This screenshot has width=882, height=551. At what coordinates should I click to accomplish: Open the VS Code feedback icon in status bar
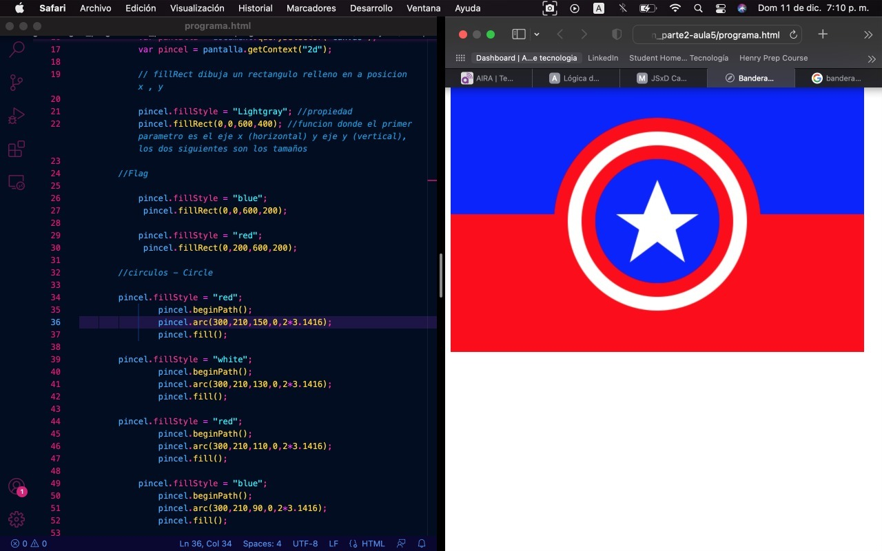point(401,543)
